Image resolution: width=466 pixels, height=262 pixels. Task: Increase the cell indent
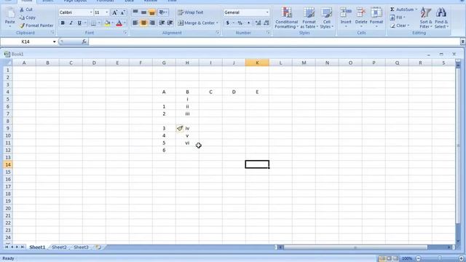[x=170, y=23]
